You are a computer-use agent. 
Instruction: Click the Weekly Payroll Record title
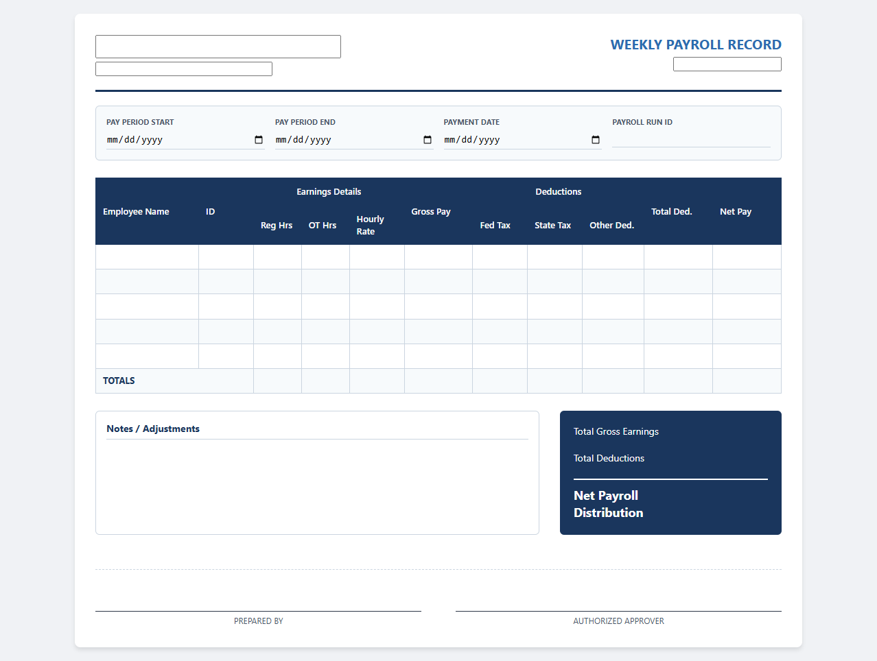coord(696,45)
